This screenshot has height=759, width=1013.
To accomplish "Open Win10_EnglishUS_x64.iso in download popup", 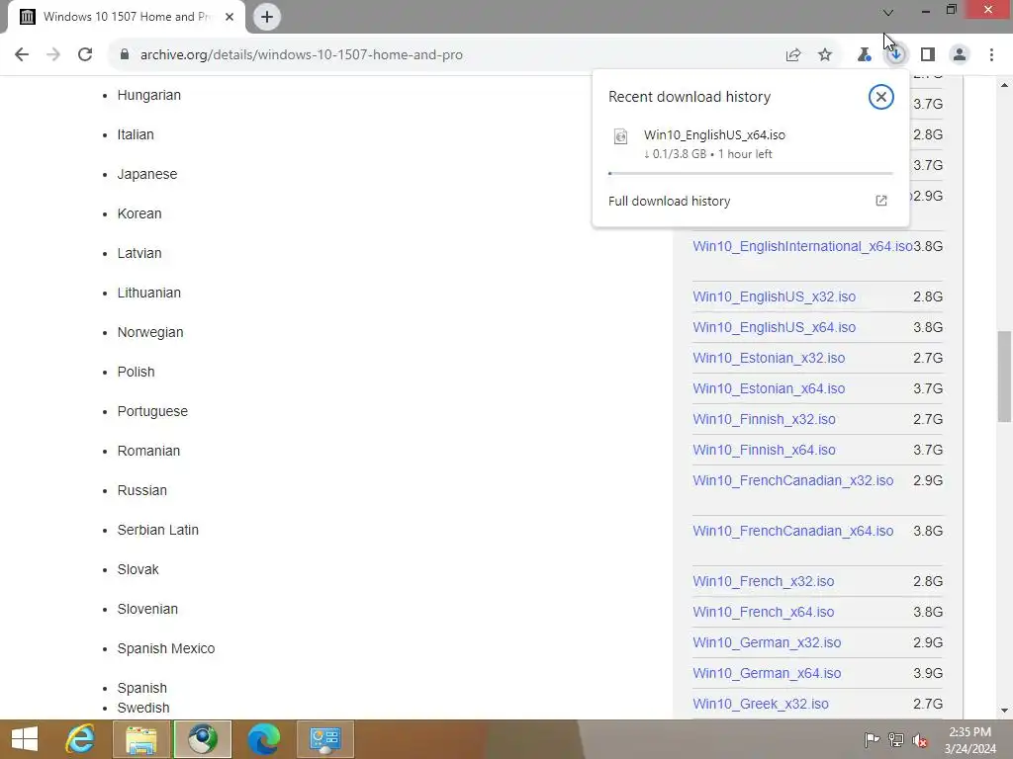I will point(714,134).
